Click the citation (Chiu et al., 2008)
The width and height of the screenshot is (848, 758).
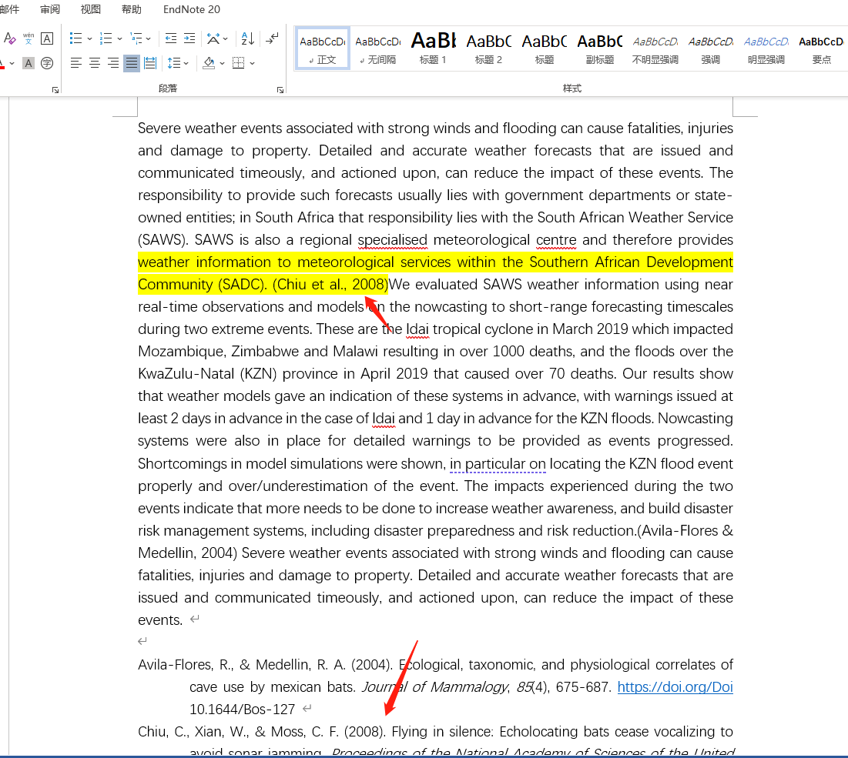(330, 284)
